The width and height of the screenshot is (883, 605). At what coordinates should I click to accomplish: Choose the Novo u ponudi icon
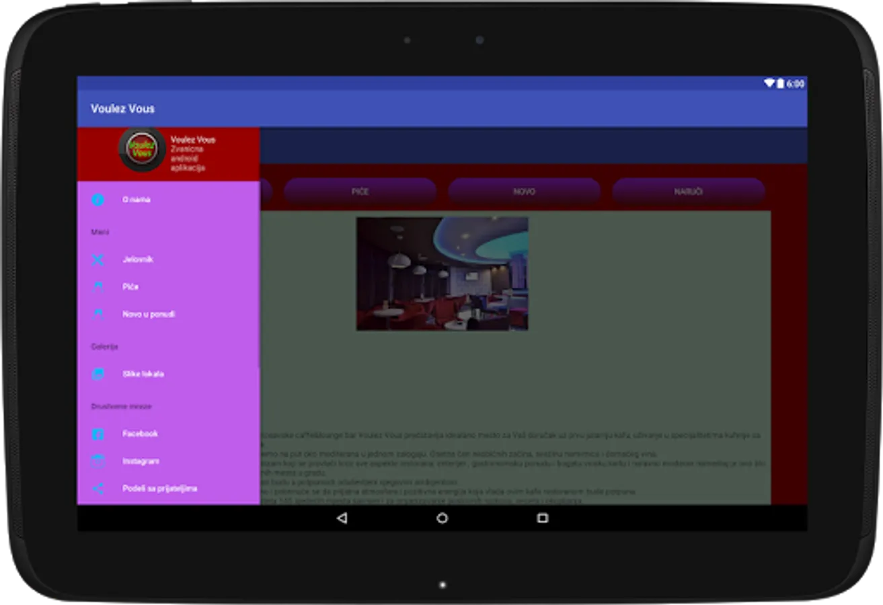click(x=98, y=314)
